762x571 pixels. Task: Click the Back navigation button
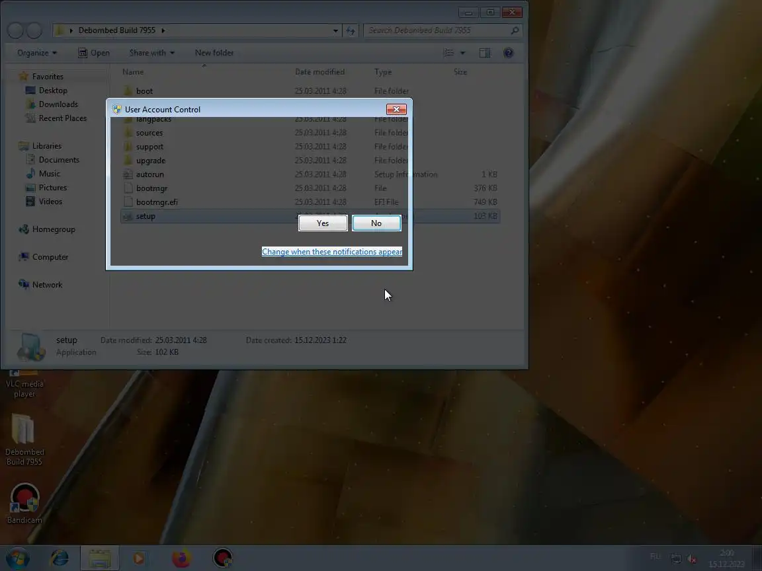[x=16, y=30]
